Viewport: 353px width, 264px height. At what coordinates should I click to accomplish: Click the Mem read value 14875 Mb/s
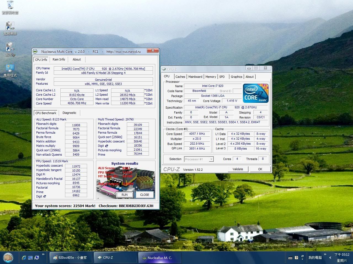127,99
